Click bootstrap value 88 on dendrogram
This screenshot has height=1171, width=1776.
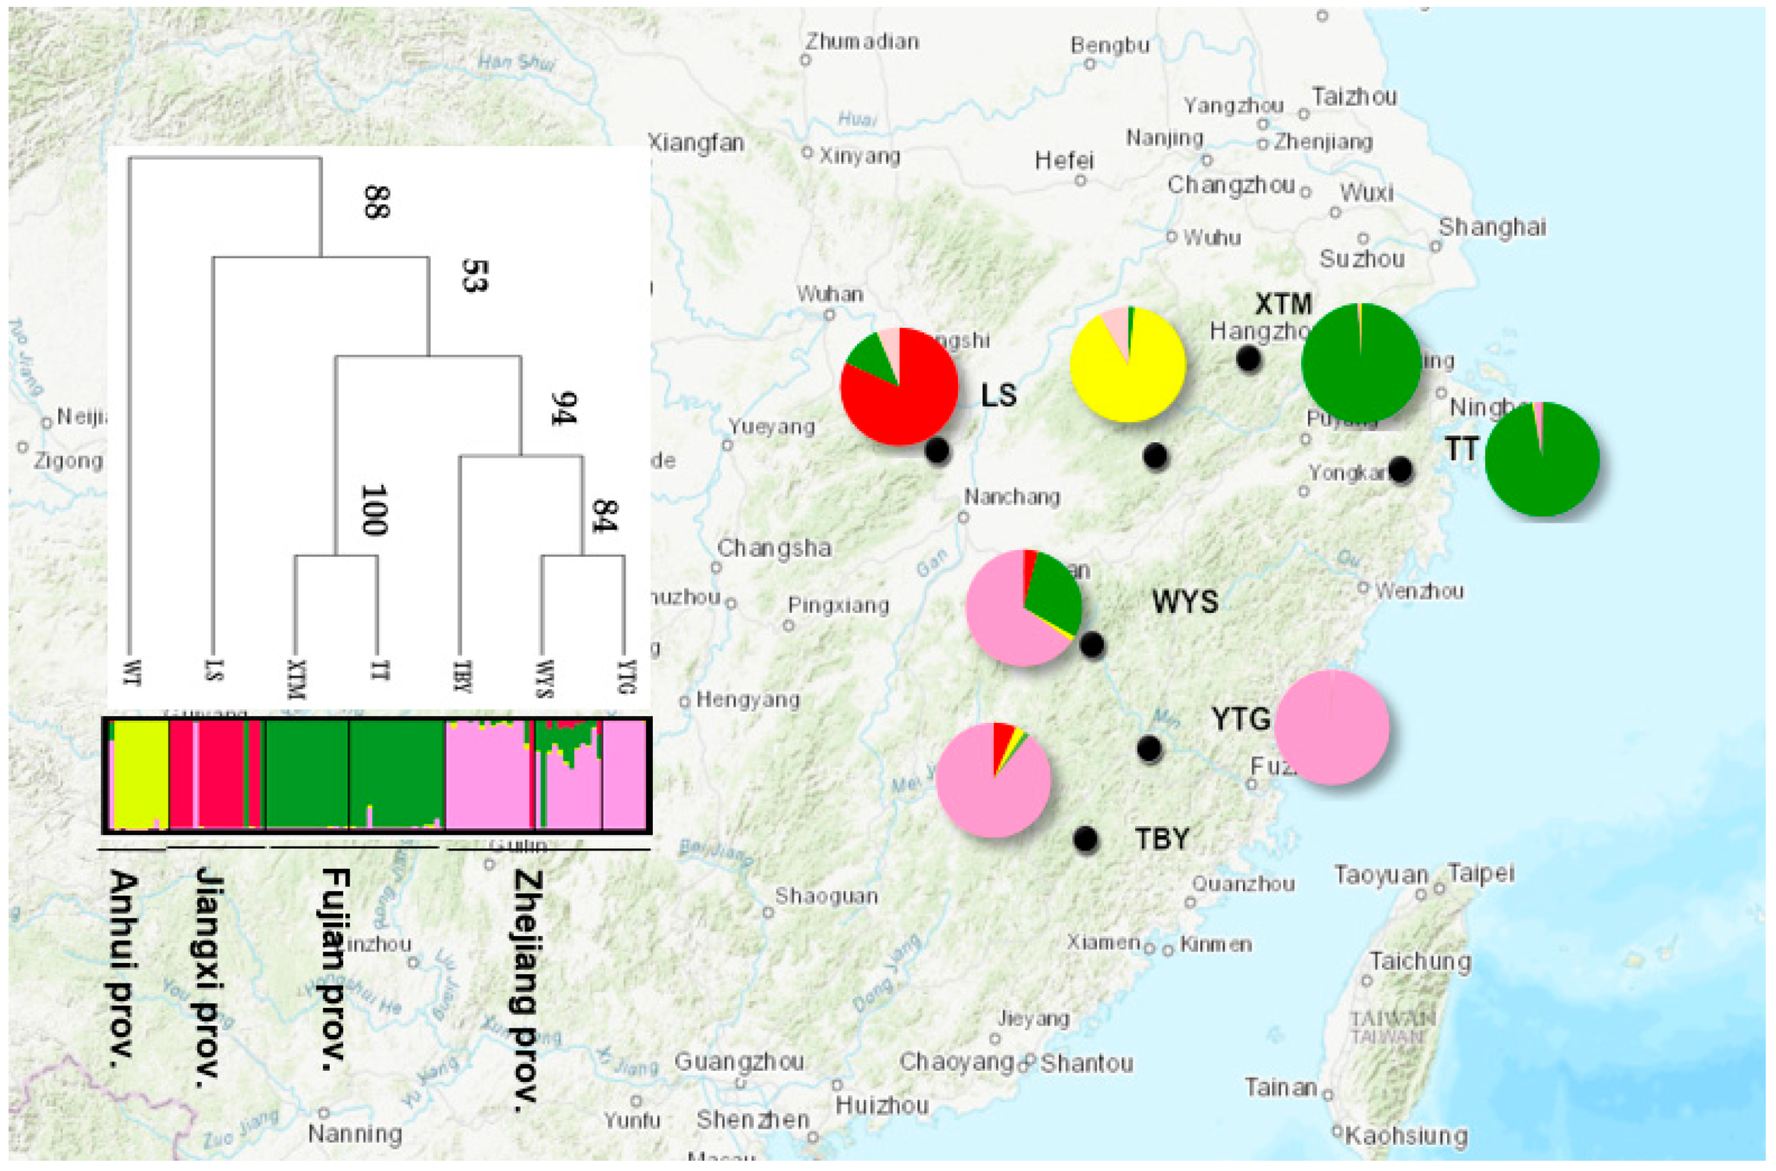click(x=376, y=201)
